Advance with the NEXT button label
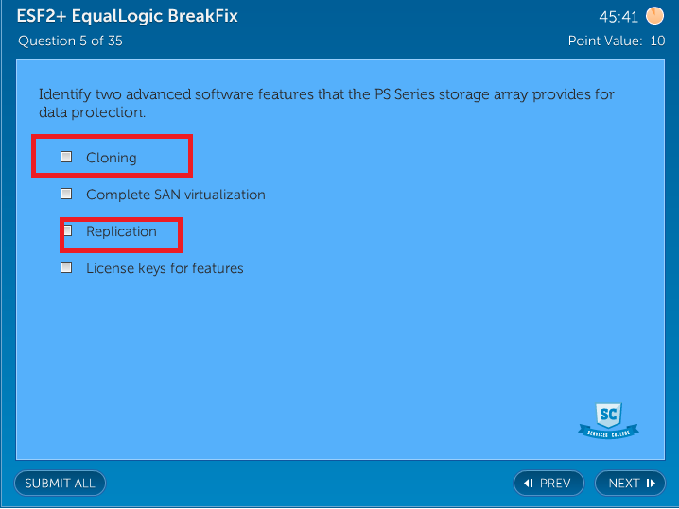The image size is (679, 509). click(624, 484)
